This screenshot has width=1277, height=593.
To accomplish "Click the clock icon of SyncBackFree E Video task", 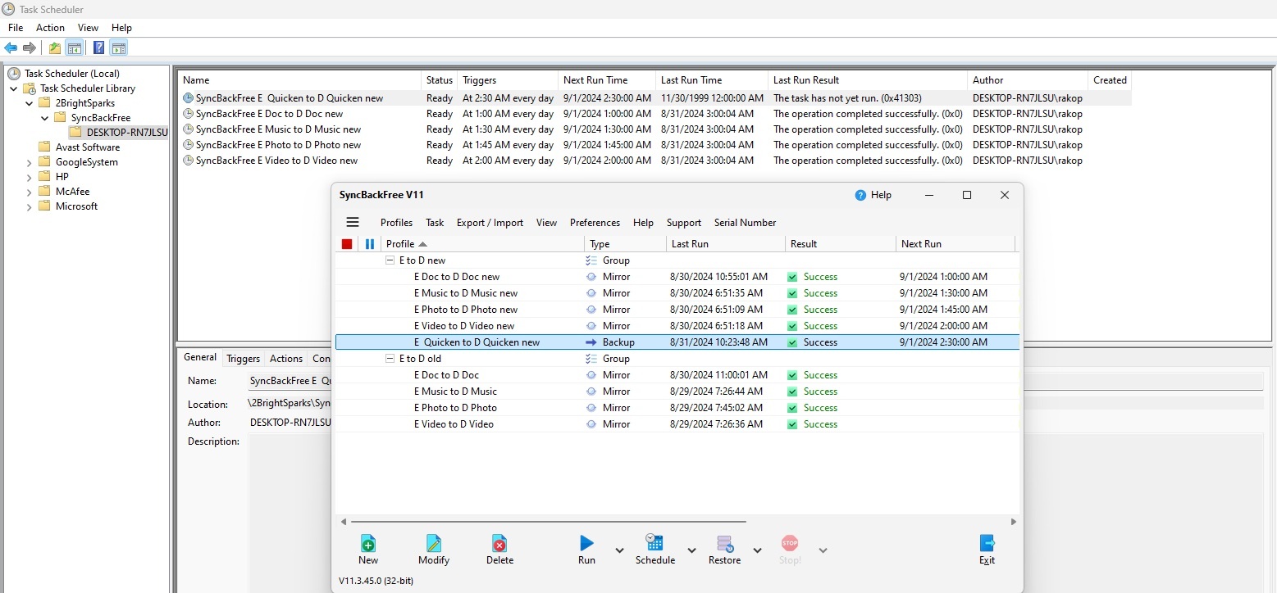I will (188, 161).
